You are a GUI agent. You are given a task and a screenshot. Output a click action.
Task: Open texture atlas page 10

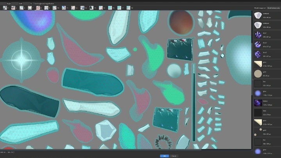[55, 8]
